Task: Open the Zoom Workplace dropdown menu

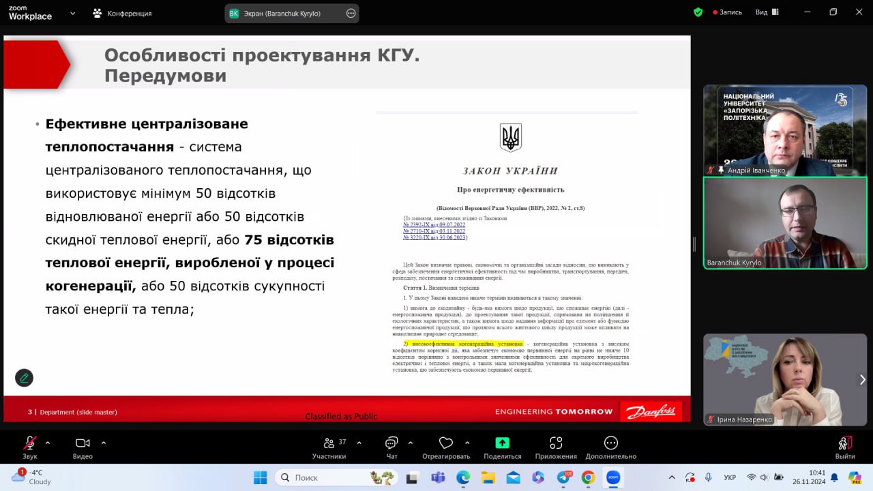Action: pos(72,13)
